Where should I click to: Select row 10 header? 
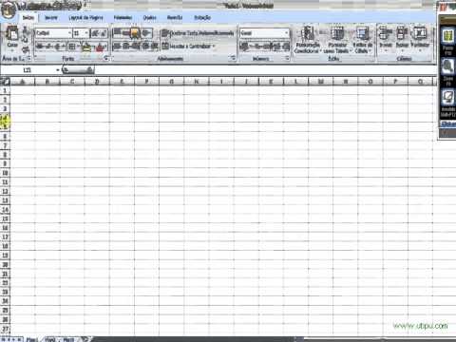(x=5, y=173)
